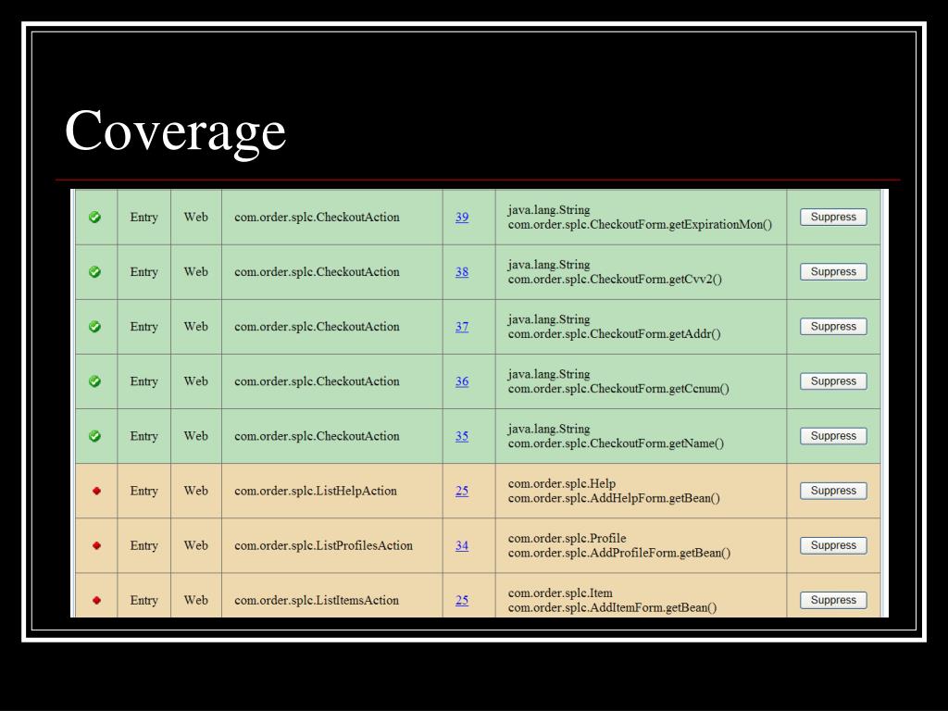
Task: Select CheckoutAction cell in line 36 row
Action: [332, 381]
